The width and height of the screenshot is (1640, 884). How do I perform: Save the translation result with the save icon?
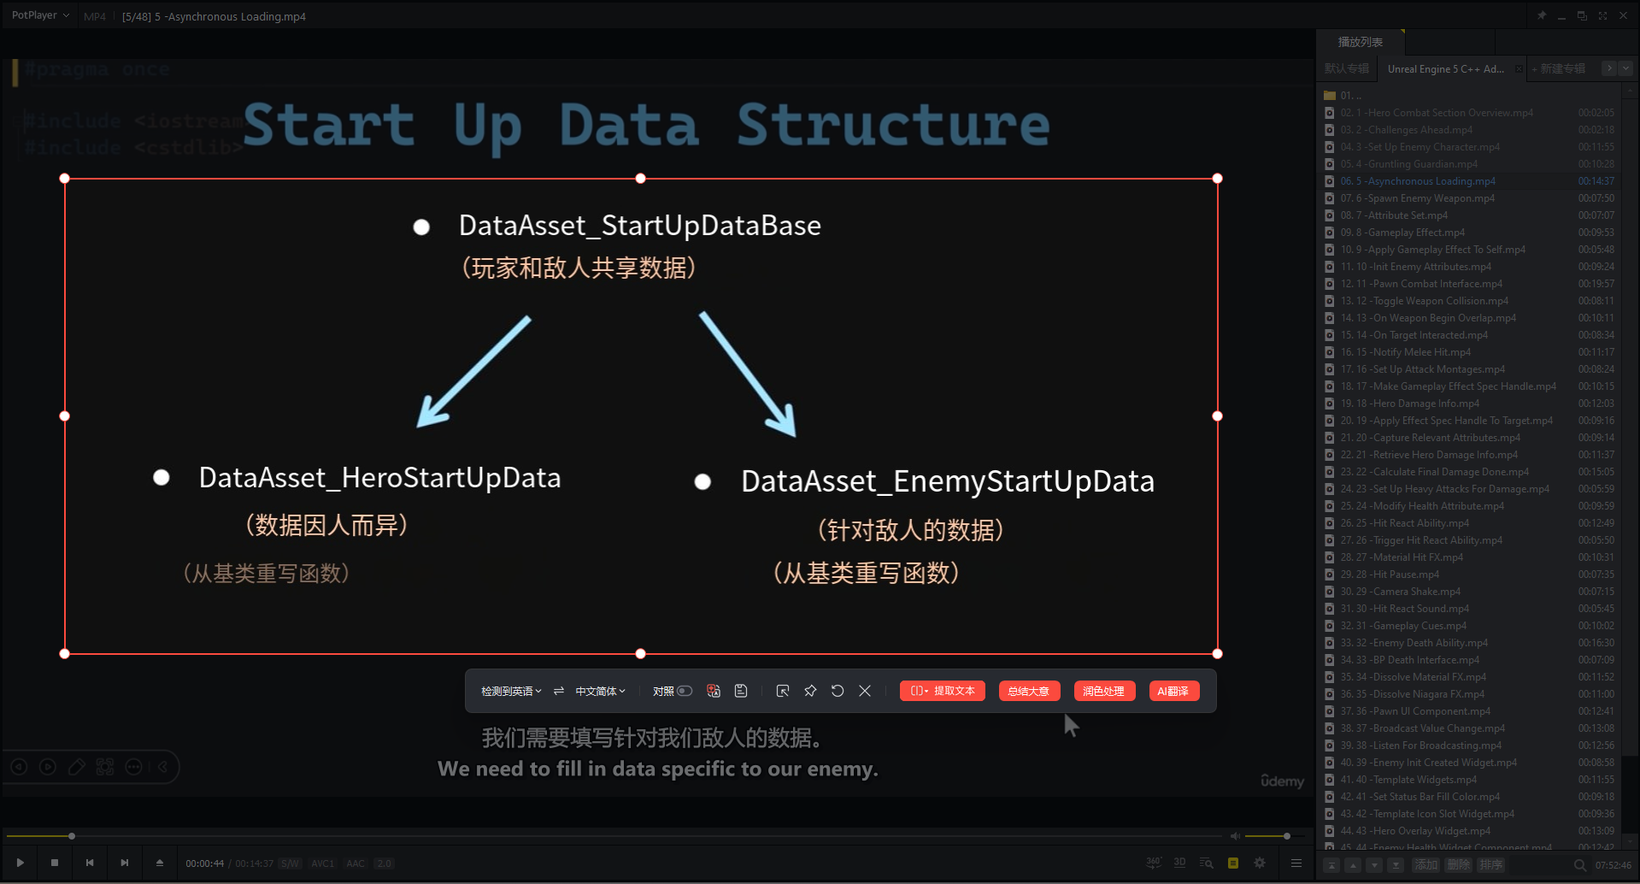[x=741, y=691]
